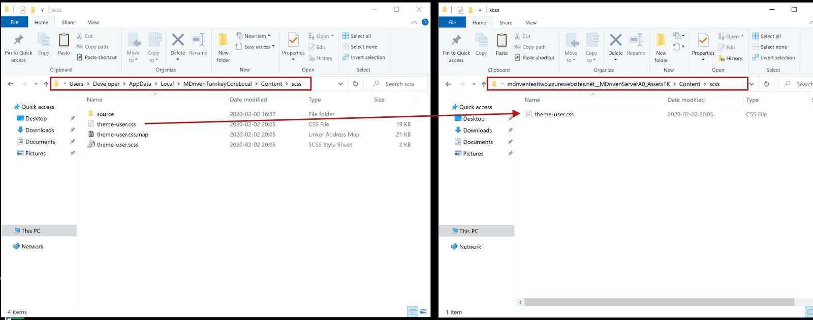Open Easy access dropdown in left window
Screen dimensions: 813x320
(x=255, y=47)
